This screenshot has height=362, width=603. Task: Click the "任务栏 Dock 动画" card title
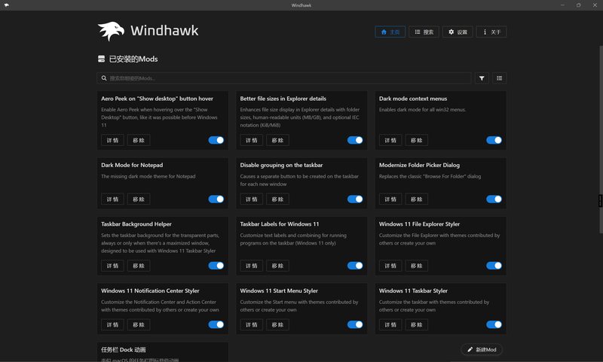[124, 350]
